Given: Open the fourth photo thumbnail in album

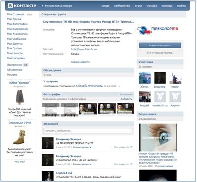Looking at the screenshot, I should [107, 109].
